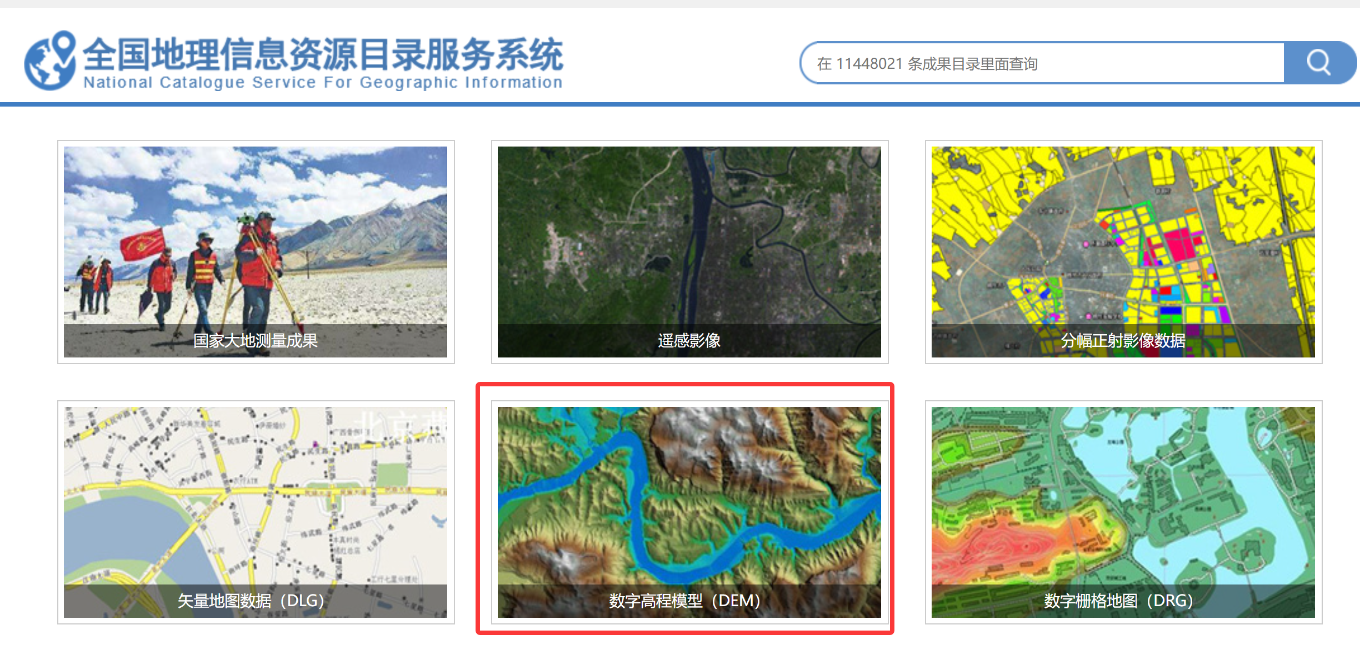Click the 全国地理信息资源目录服务系统 title
Screen dimensions: 1360x645
322,54
